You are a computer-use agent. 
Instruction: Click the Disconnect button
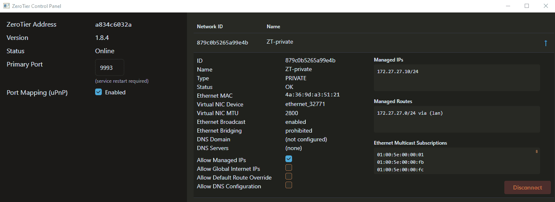point(527,187)
